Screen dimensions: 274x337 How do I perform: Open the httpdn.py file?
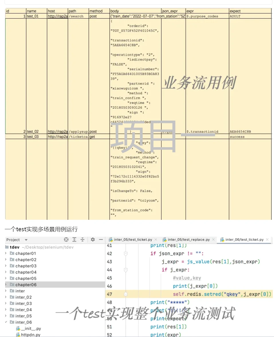(31, 335)
